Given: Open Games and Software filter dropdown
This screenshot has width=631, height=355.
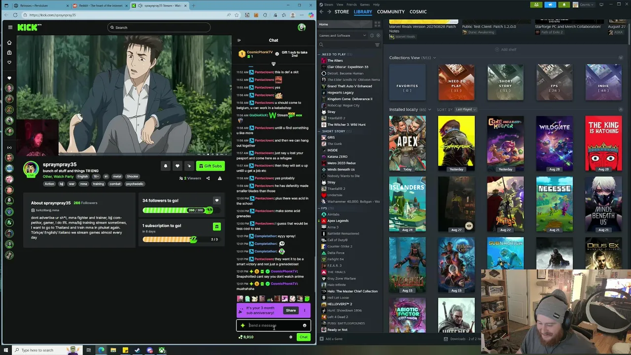Looking at the screenshot, I should [x=343, y=35].
